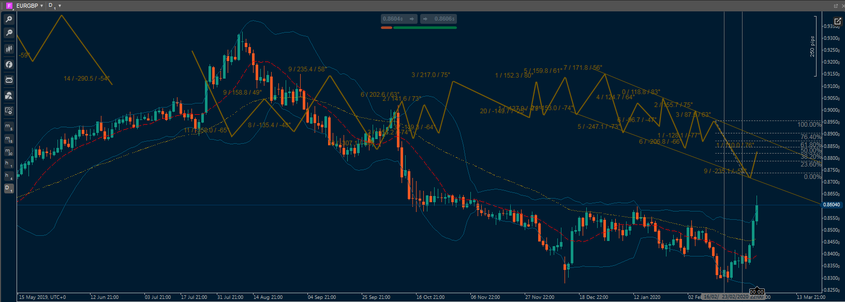Switch to the m30 timeframe
The width and height of the screenshot is (845, 302).
click(x=9, y=152)
